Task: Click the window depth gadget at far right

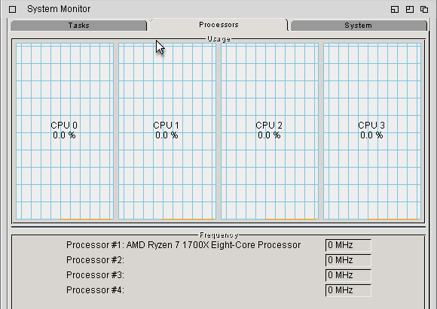Action: point(424,9)
